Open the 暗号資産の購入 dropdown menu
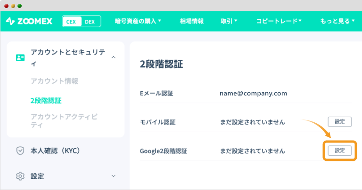Screen dimensions: 362x190 138,21
